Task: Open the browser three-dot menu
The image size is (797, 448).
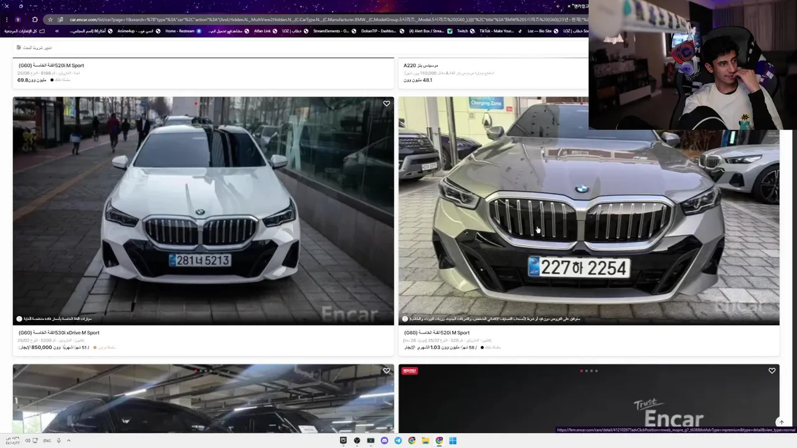Action: click(x=6, y=19)
